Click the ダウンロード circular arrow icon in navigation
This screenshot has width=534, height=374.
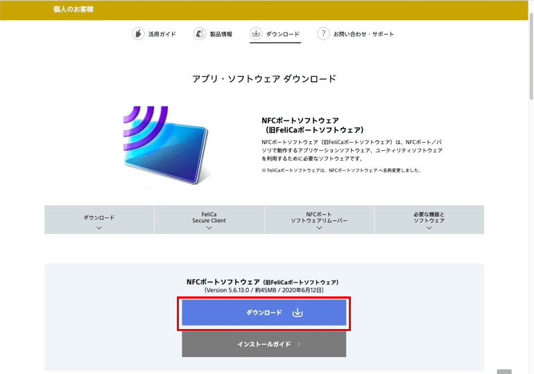(256, 33)
